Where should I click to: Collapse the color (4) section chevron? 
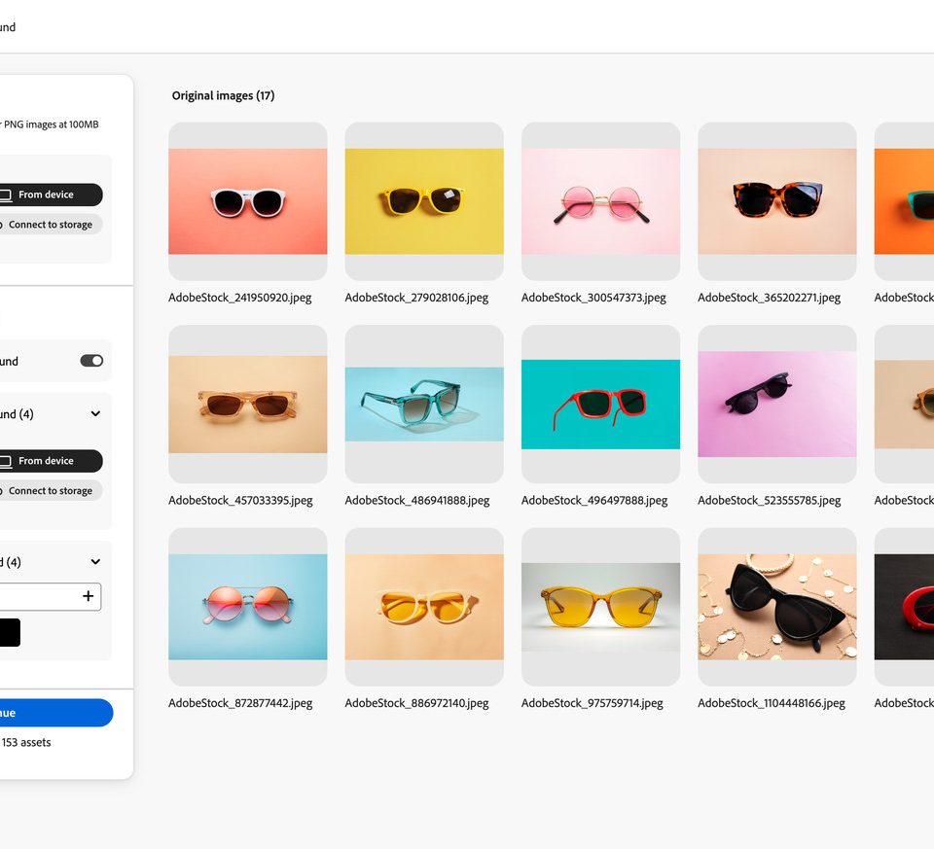click(95, 561)
